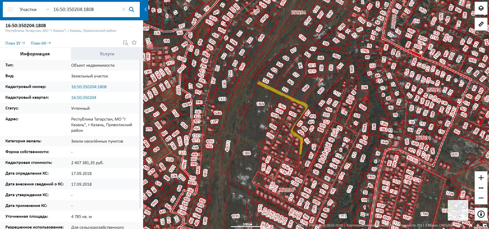
Task: Click the find-object-on-map icon
Action: click(125, 43)
